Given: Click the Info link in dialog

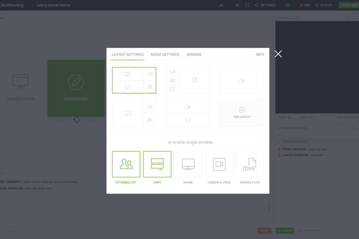Looking at the screenshot, I should click(x=260, y=55).
